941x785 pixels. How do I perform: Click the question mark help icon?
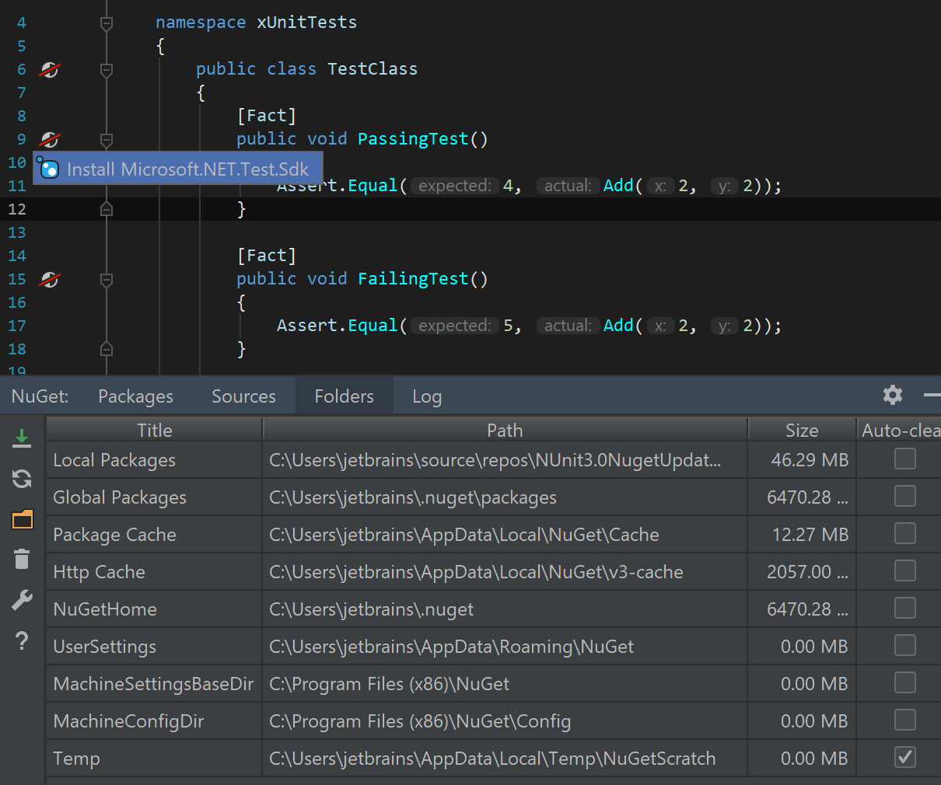(22, 640)
